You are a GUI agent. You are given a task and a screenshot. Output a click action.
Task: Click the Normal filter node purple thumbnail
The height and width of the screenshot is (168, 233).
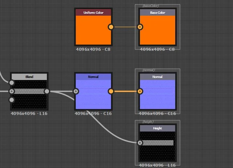click(93, 95)
